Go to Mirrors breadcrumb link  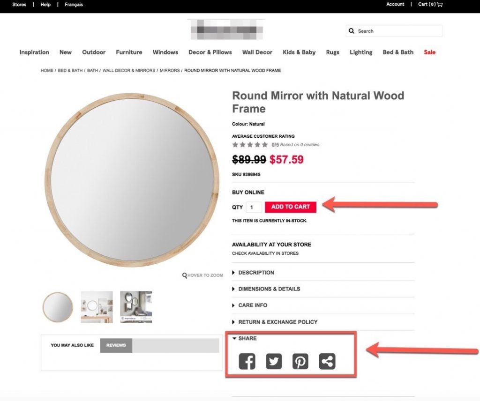tap(170, 71)
